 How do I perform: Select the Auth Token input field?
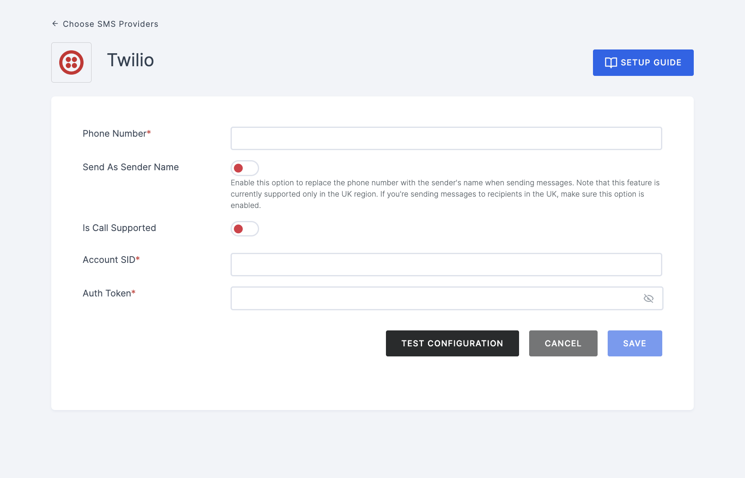[x=447, y=298]
